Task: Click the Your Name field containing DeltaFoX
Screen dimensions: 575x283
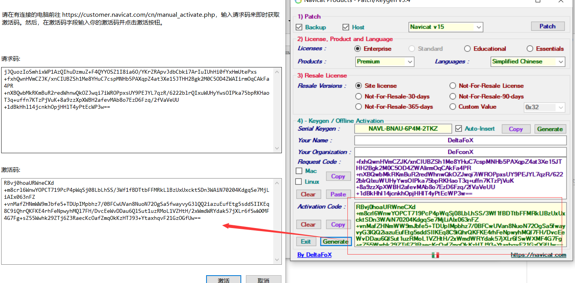Action: (460, 140)
